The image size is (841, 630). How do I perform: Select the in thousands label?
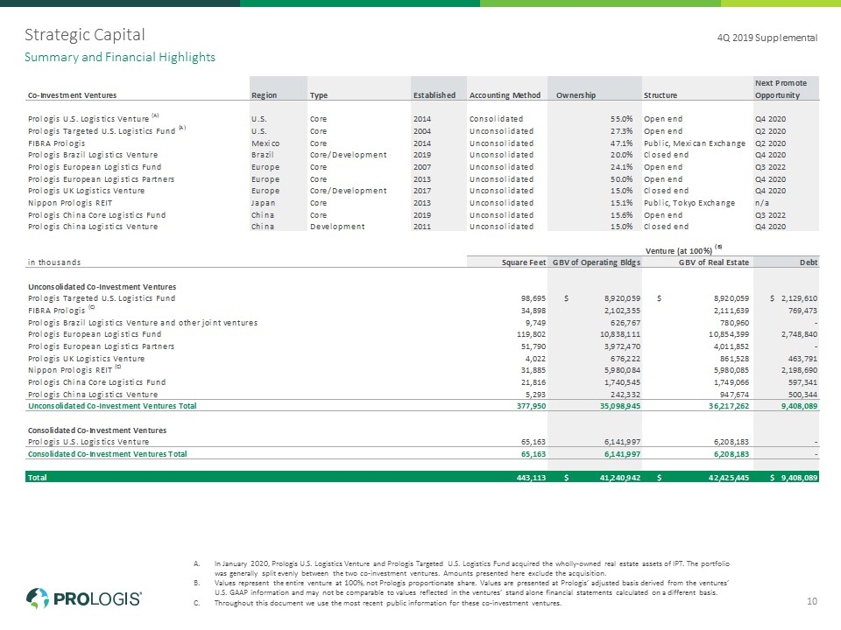[x=54, y=262]
